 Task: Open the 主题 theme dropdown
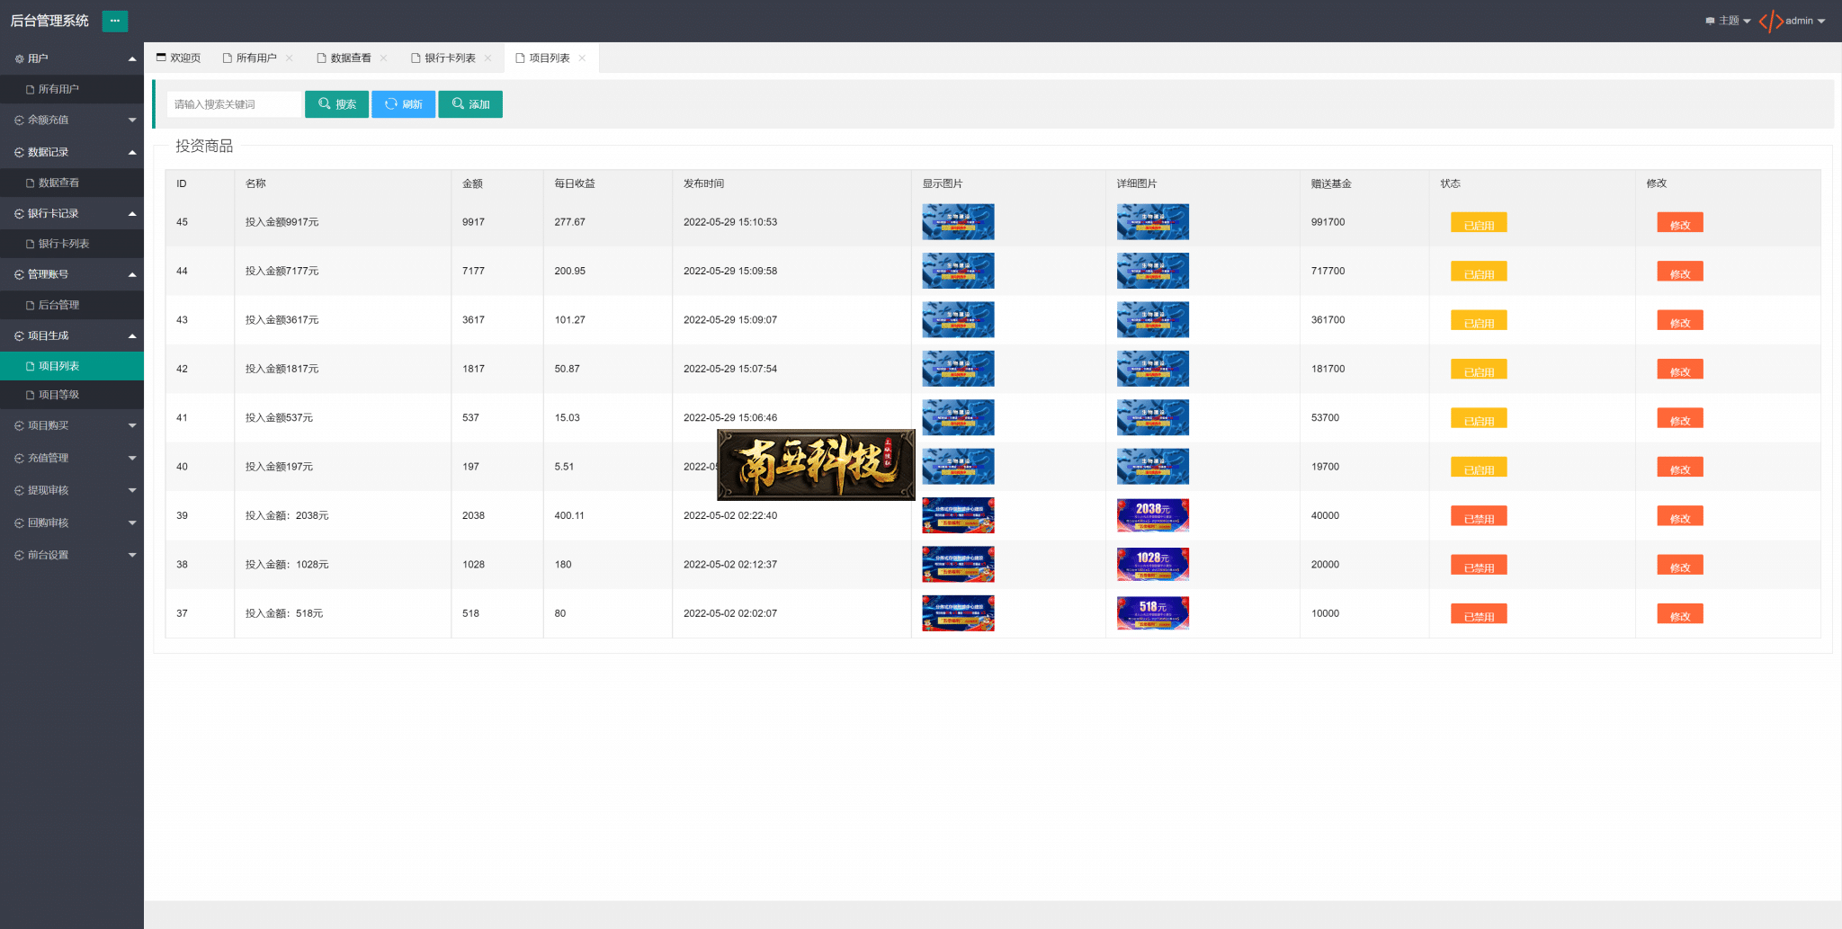[1728, 21]
